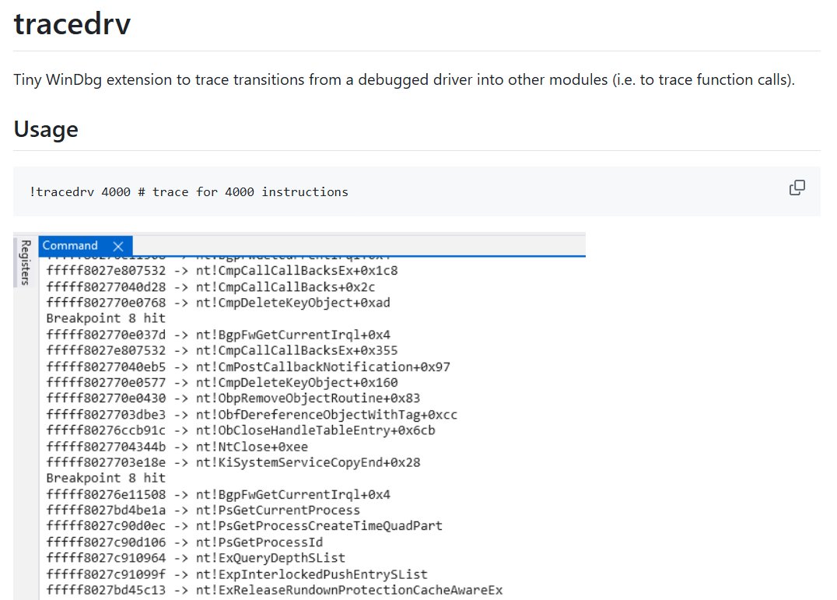This screenshot has width=837, height=600.
Task: Click the tracedrv page heading
Action: click(x=72, y=23)
